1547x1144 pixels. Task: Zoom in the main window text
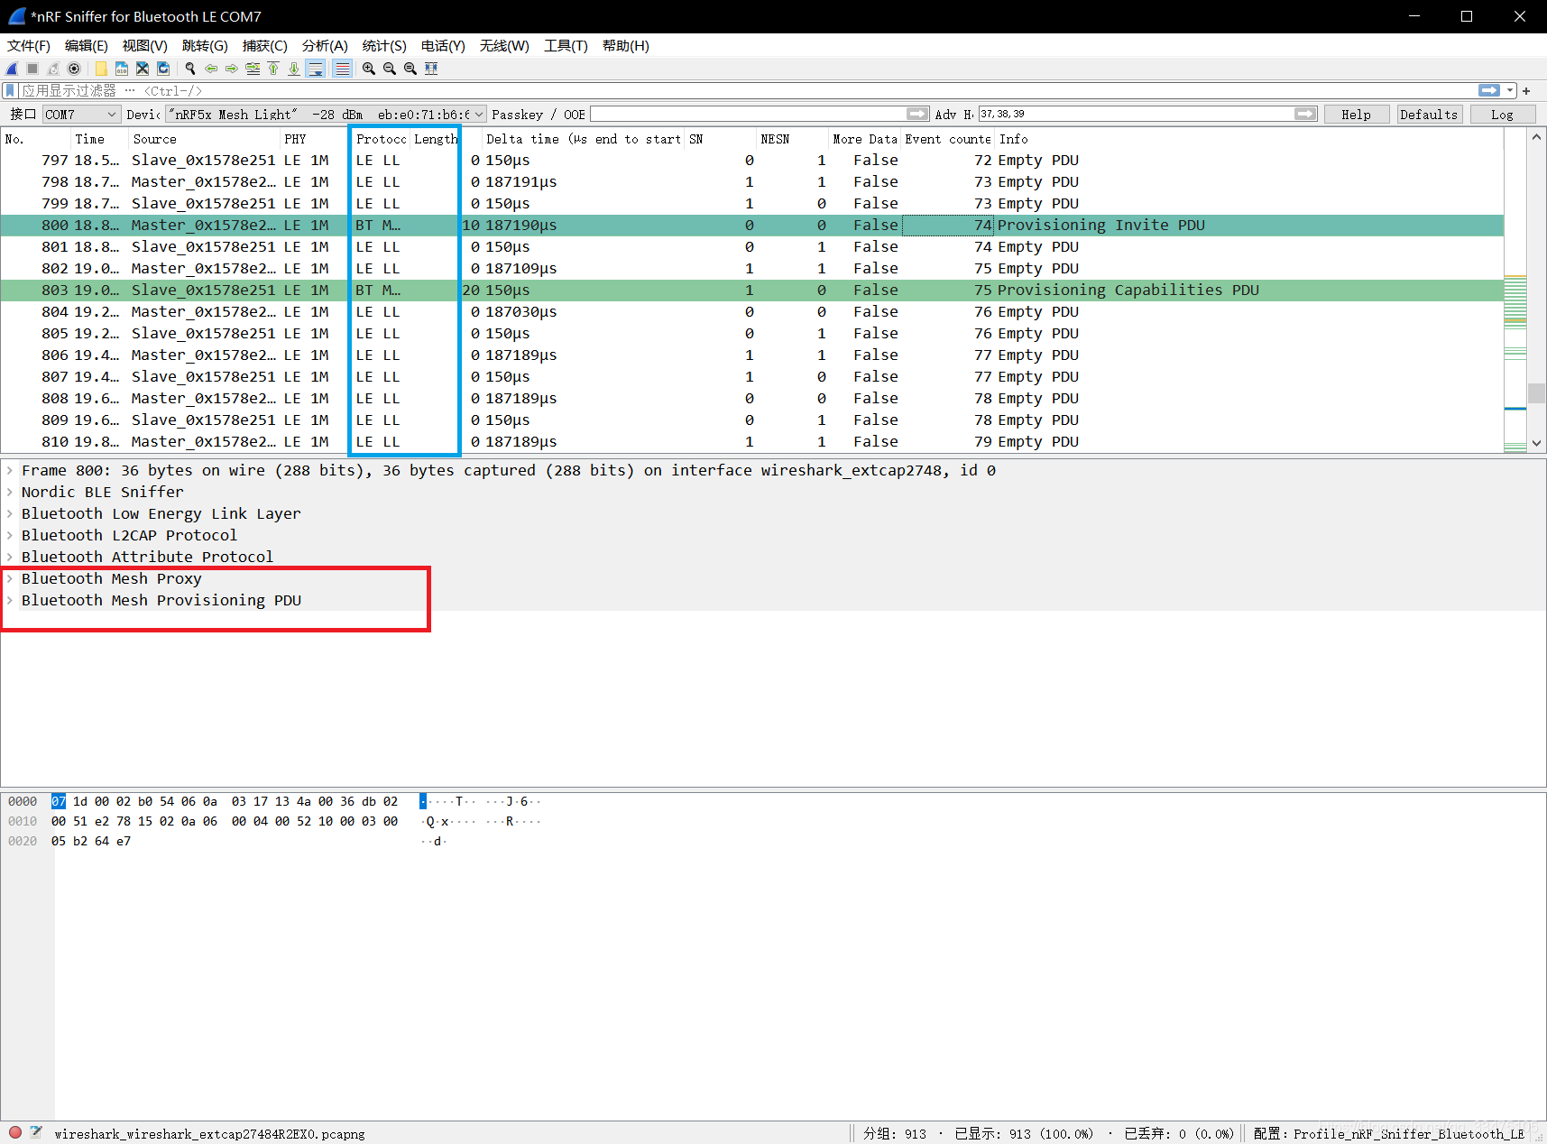pos(369,69)
